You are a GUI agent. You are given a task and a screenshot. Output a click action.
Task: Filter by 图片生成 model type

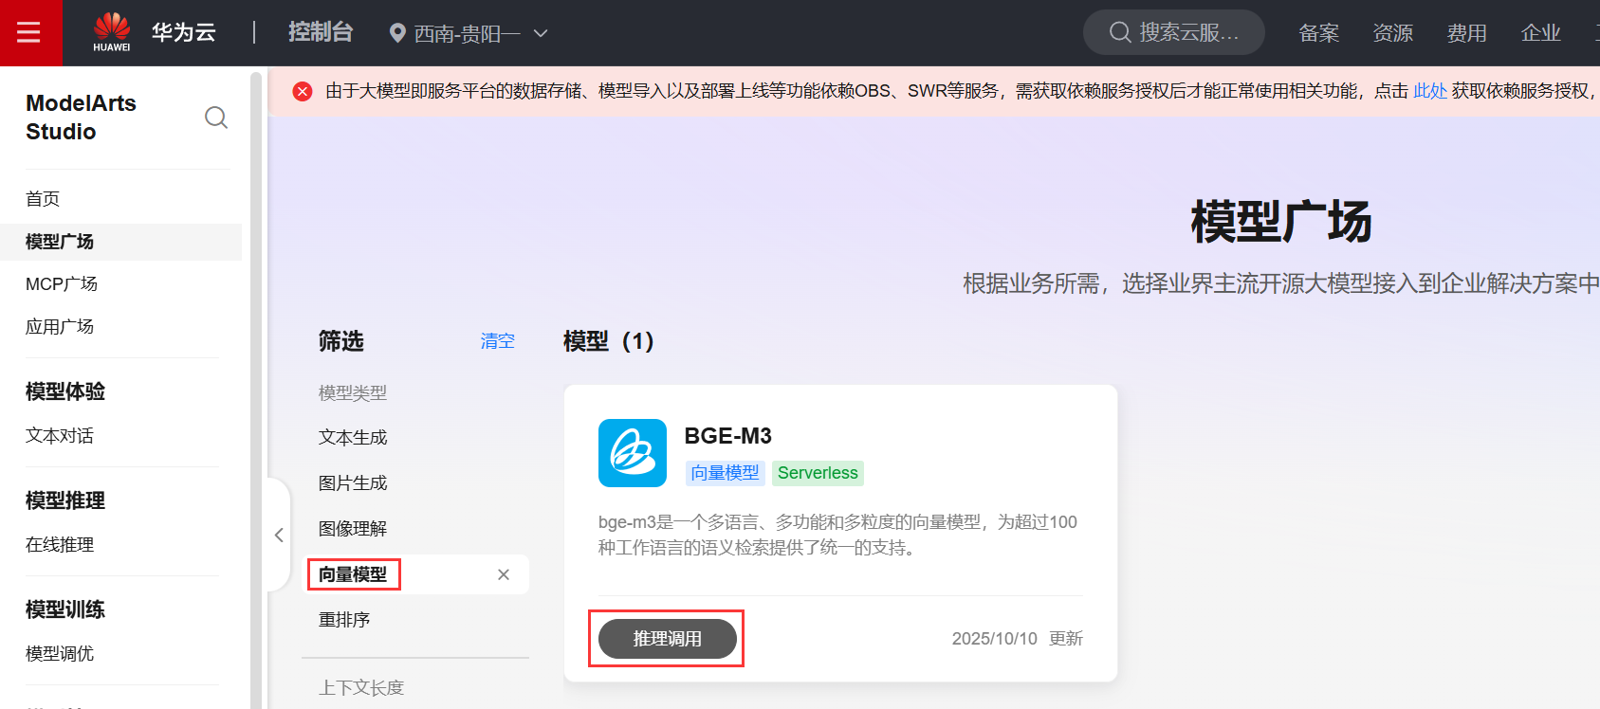click(353, 483)
